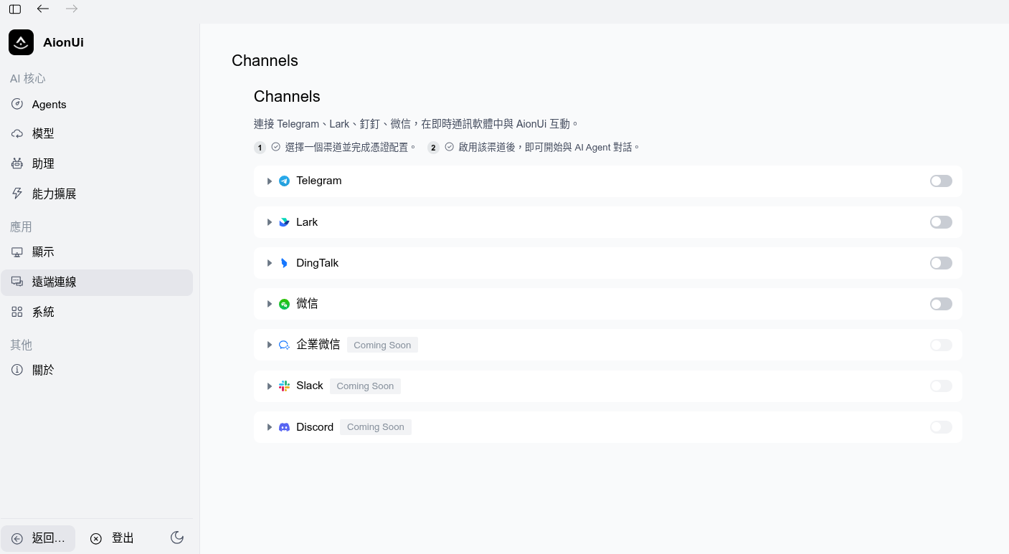This screenshot has height=554, width=1009.
Task: Toggle the Discord channel switch
Action: coord(941,427)
